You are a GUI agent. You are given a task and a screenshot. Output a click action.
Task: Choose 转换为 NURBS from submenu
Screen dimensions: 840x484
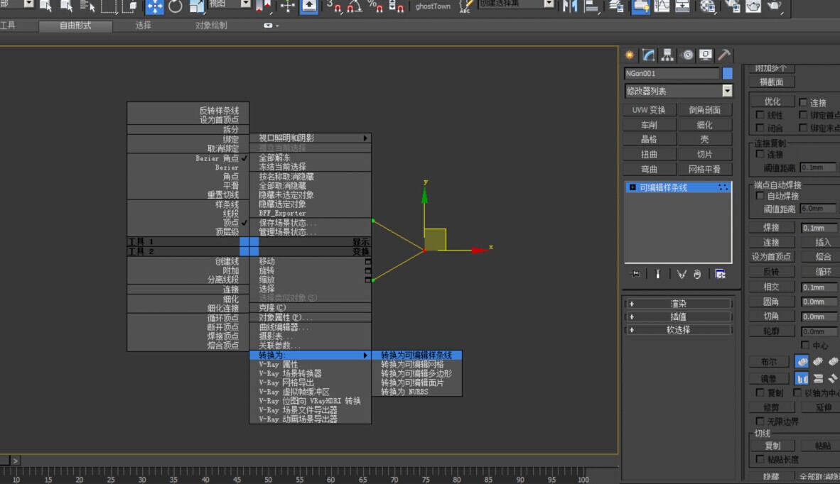tap(416, 392)
